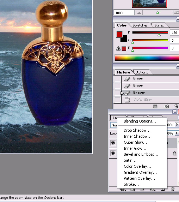Open the slider arrow in the Lock row
Image resolution: width=179 pixels, height=202 pixels.
click(x=177, y=133)
